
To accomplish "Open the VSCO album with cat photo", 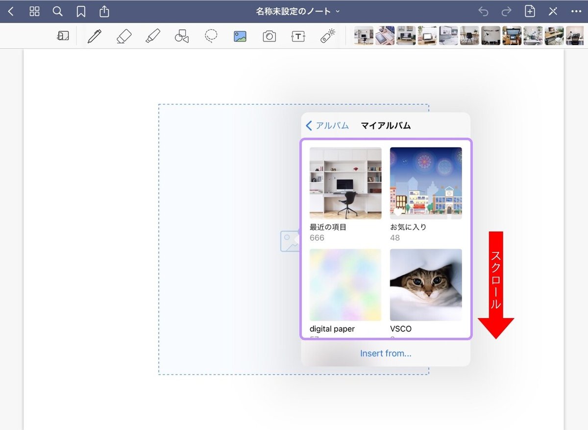I will pos(426,285).
